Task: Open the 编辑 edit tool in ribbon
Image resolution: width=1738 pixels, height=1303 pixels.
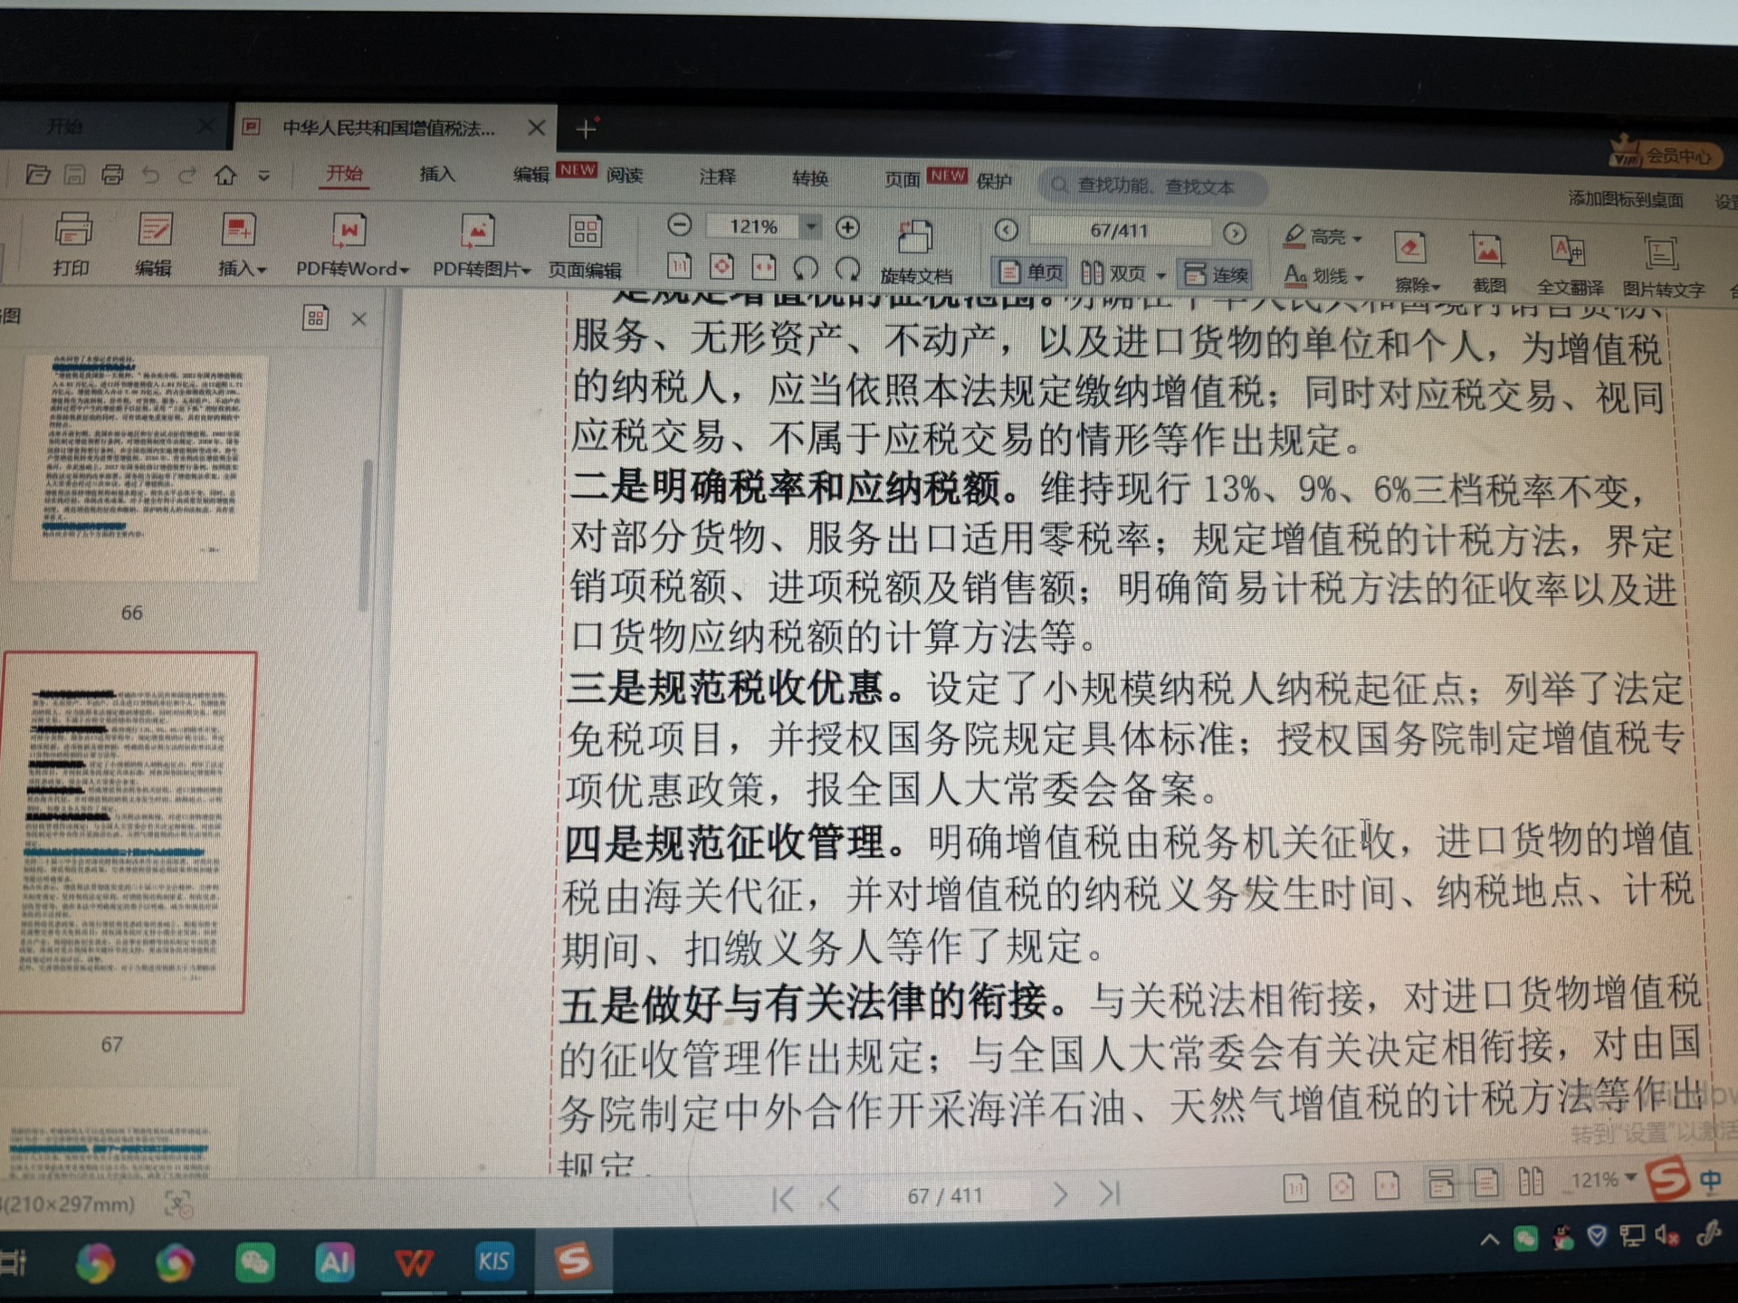Action: coord(155,243)
